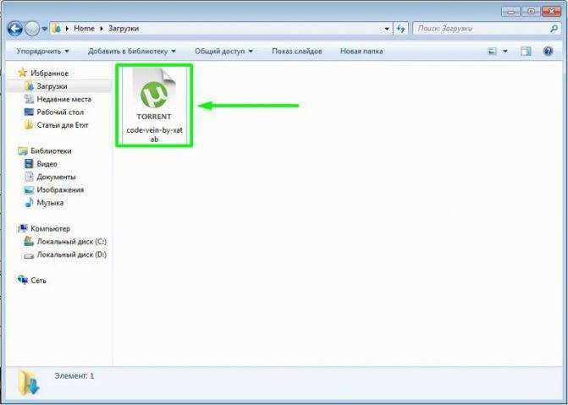Click the Показ слайдов toolbar button
The width and height of the screenshot is (568, 405).
pyautogui.click(x=296, y=52)
